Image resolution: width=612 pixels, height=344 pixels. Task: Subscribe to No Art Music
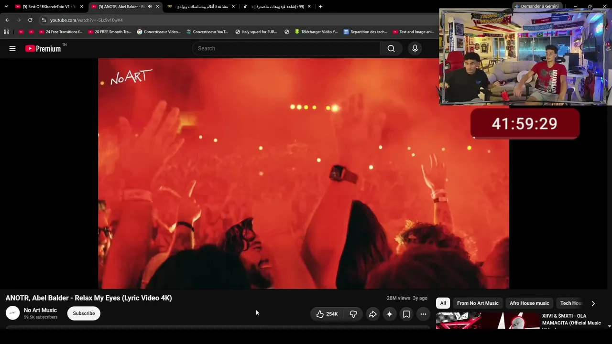(84, 313)
